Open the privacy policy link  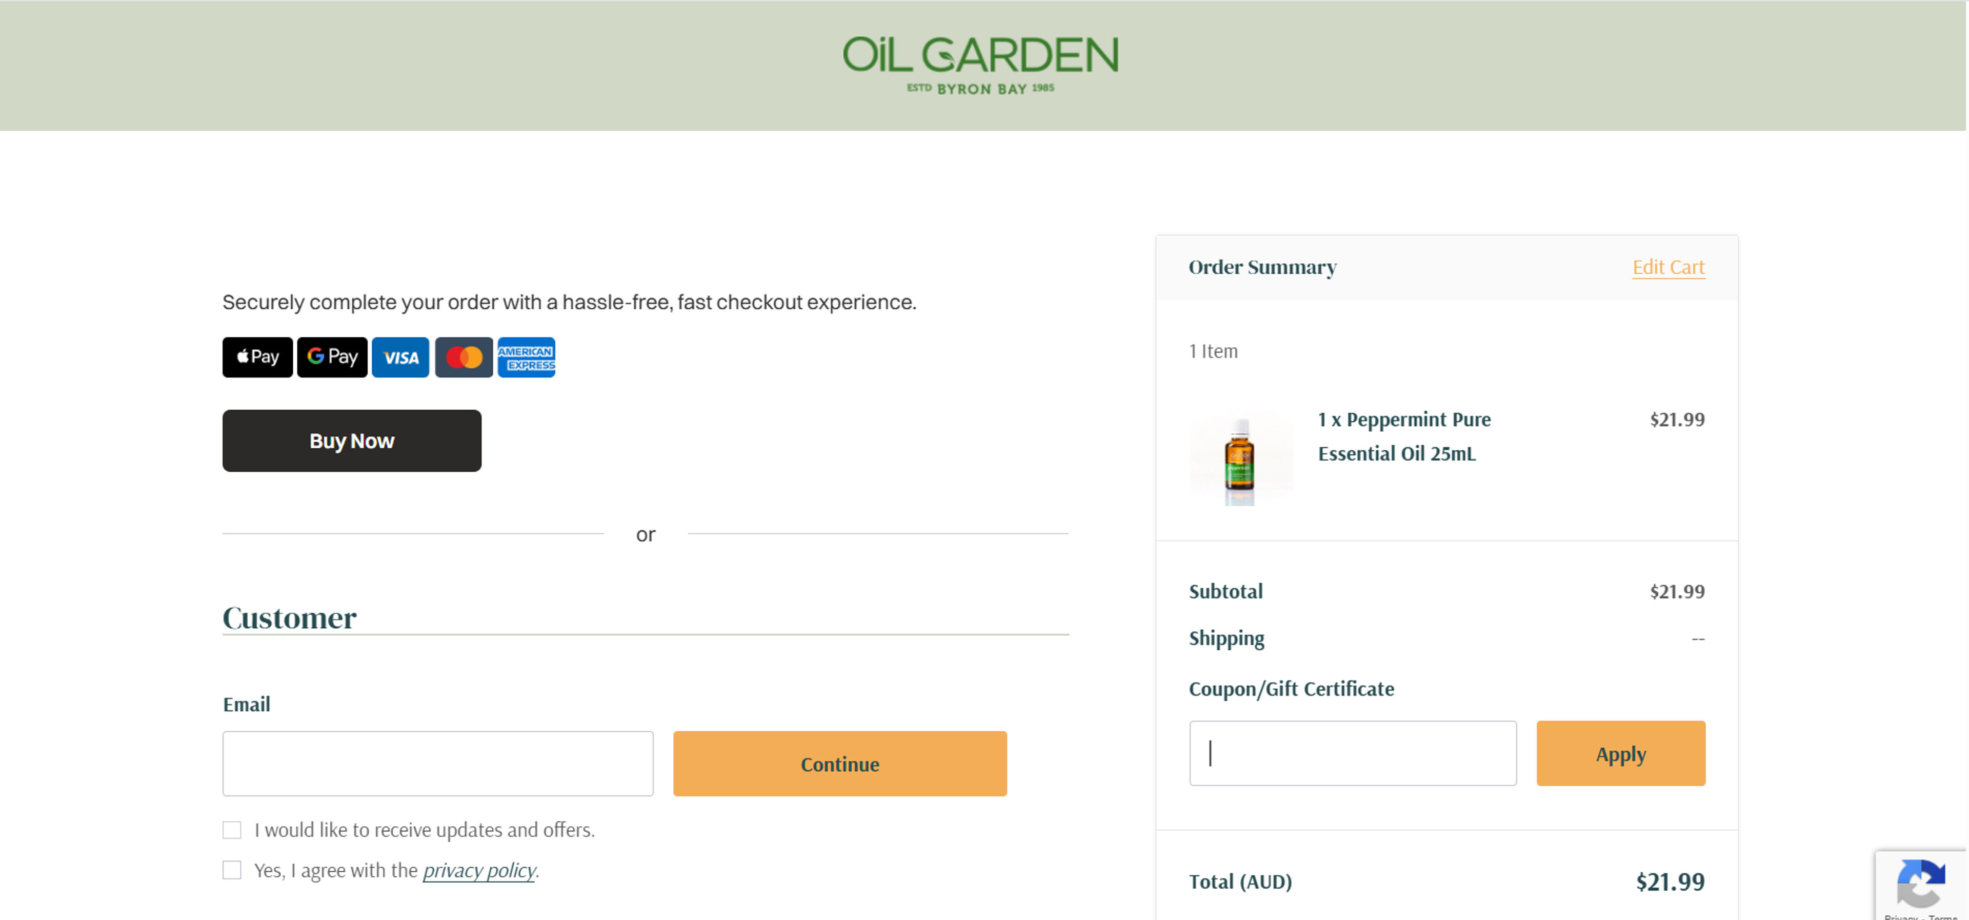[x=479, y=870]
